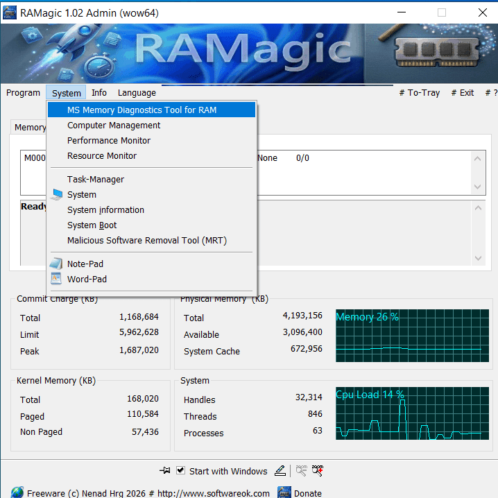Screen dimensions: 498x498
Task: Click the Commit Charge Total value 1,168,684
Action: (x=139, y=317)
